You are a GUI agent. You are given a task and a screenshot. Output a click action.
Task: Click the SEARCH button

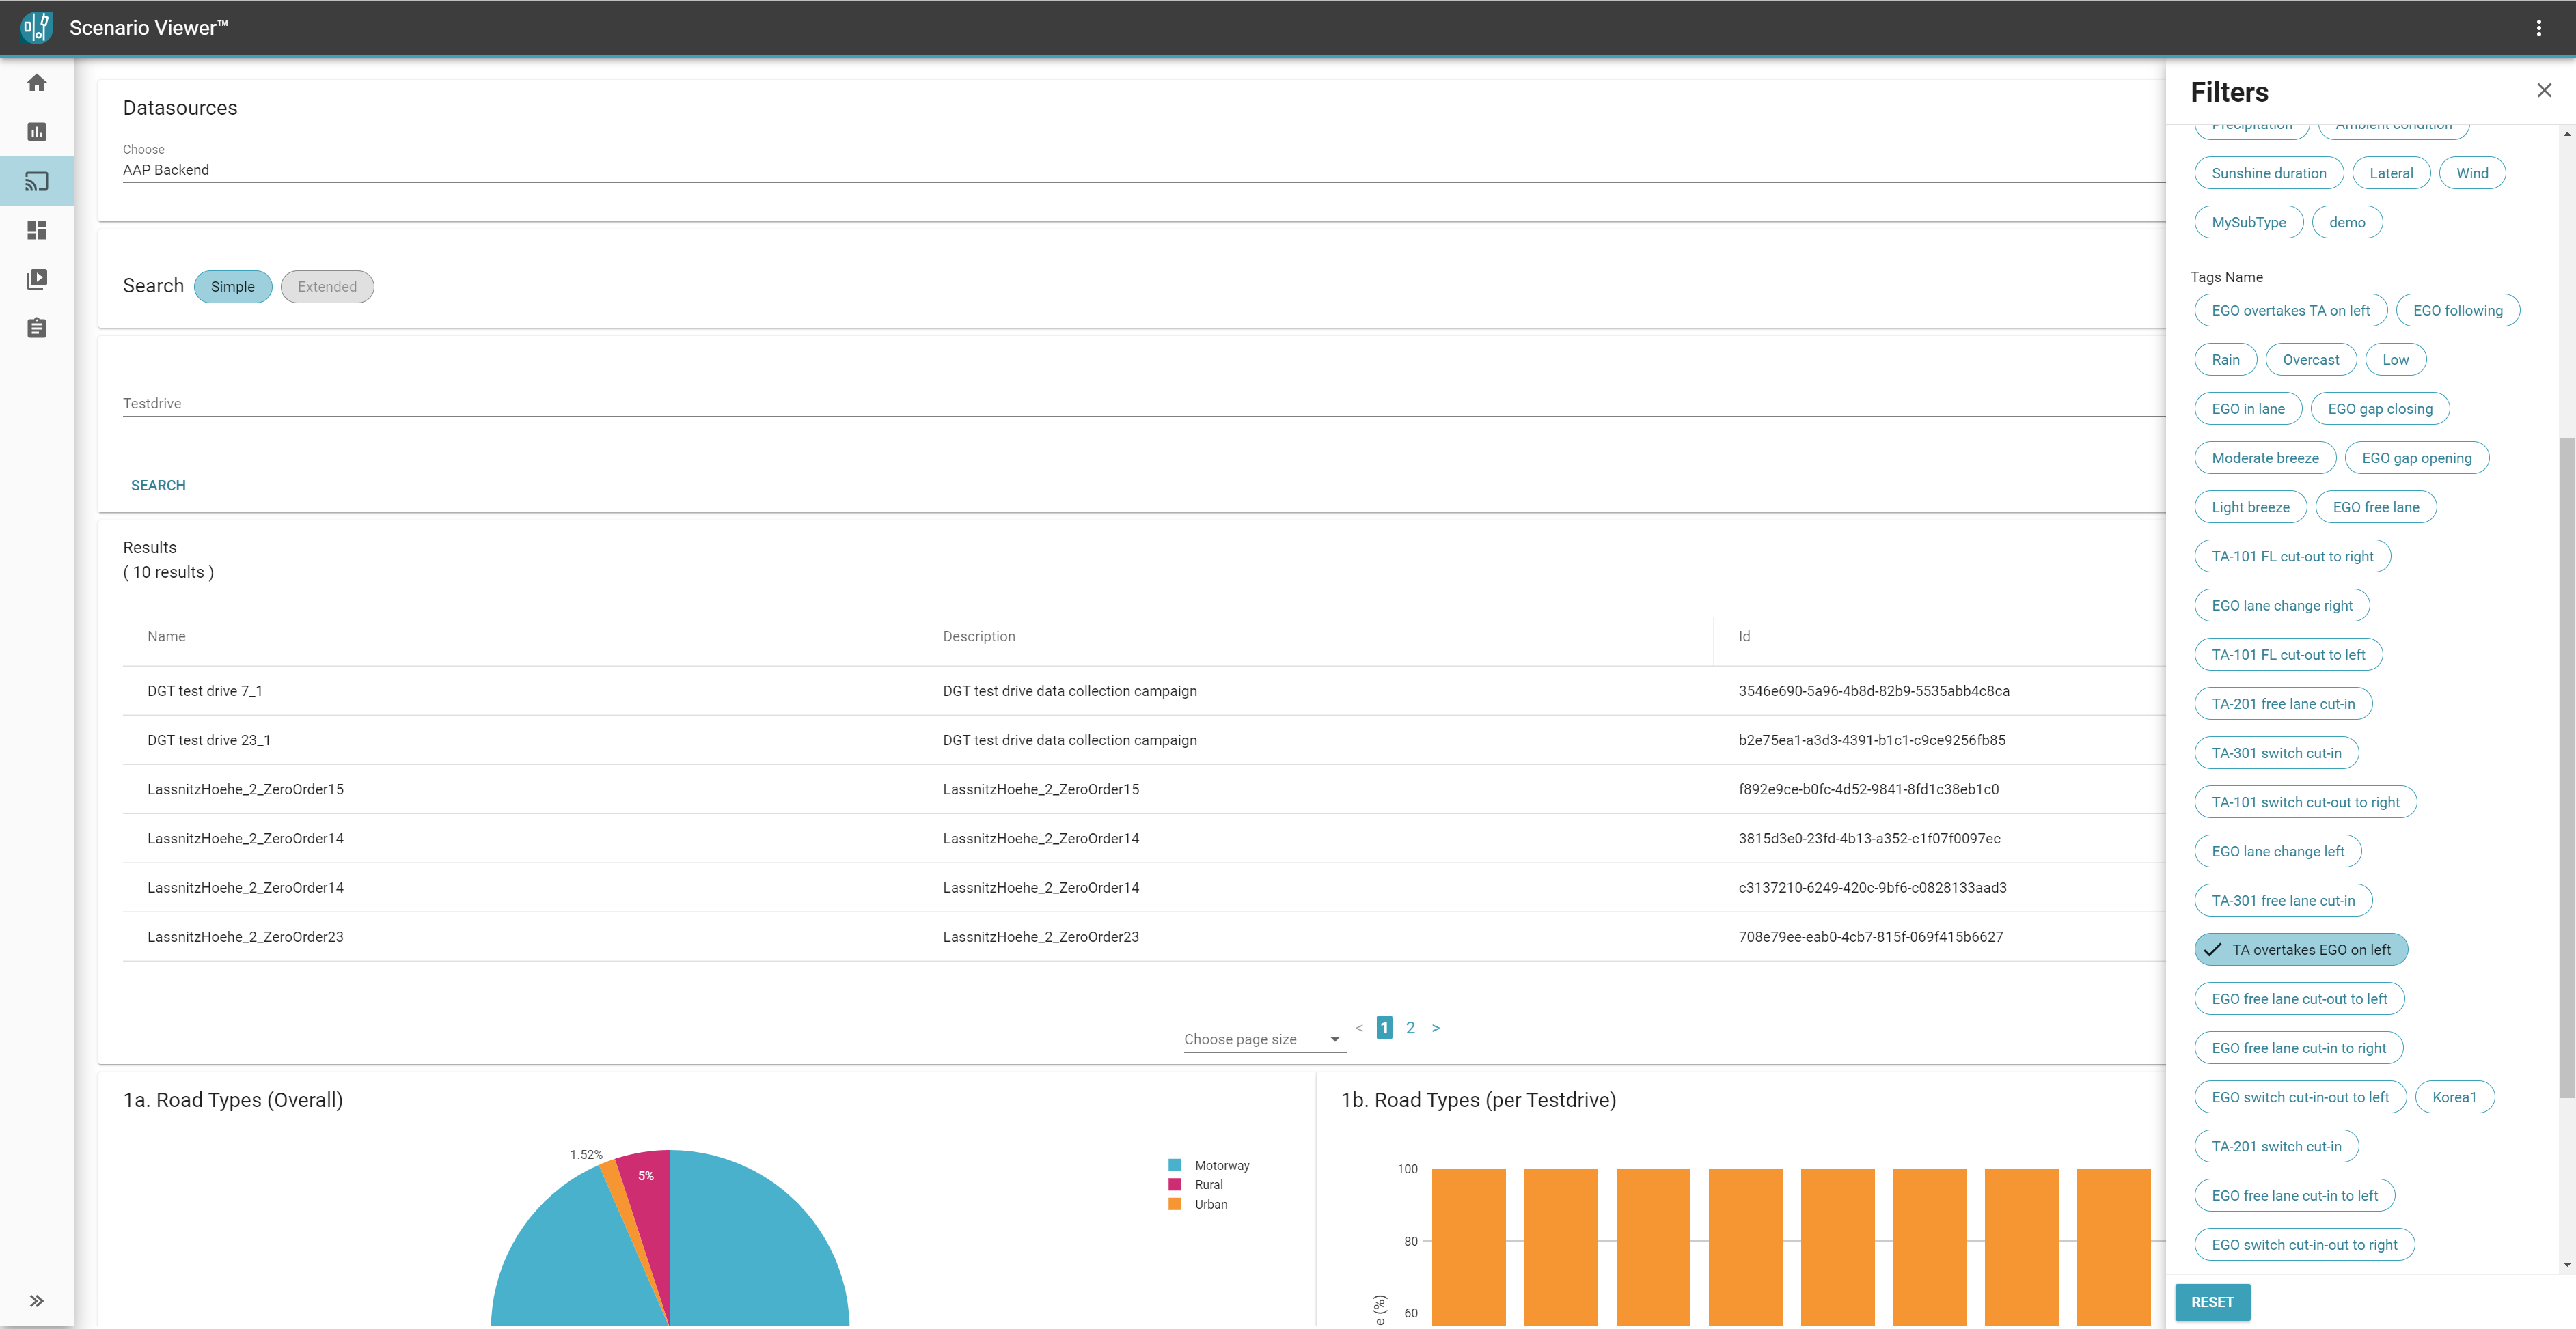(x=158, y=486)
